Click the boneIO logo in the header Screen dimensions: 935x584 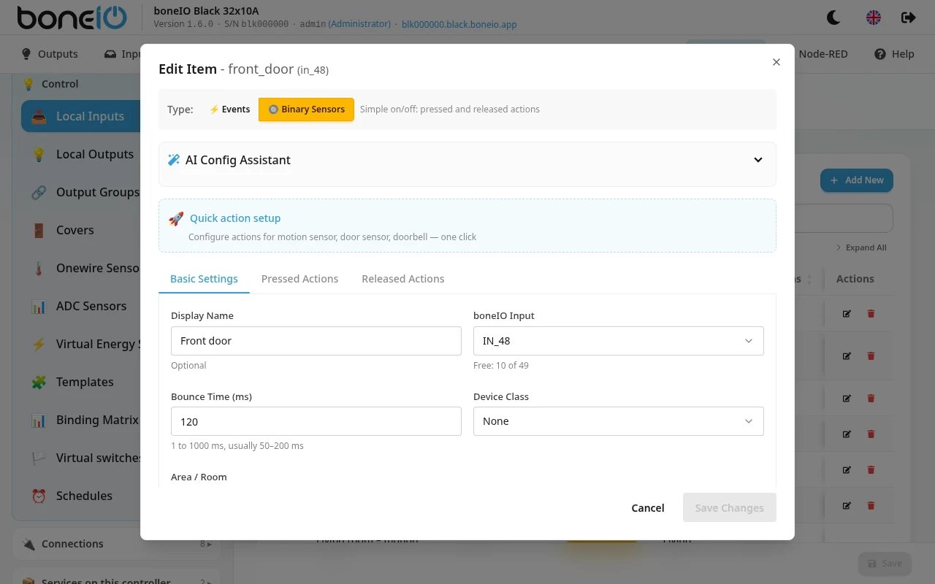[72, 18]
